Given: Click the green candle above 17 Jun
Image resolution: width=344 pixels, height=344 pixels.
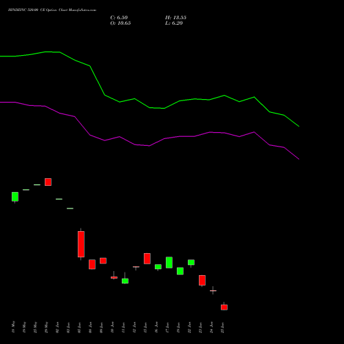Looking at the screenshot, I should click(169, 262).
